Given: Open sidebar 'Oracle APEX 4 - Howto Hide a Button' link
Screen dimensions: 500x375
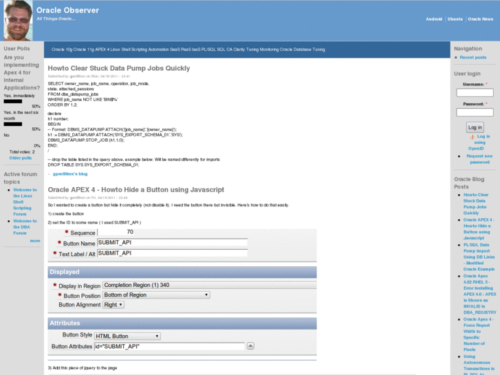Looking at the screenshot, I should (x=479, y=229).
